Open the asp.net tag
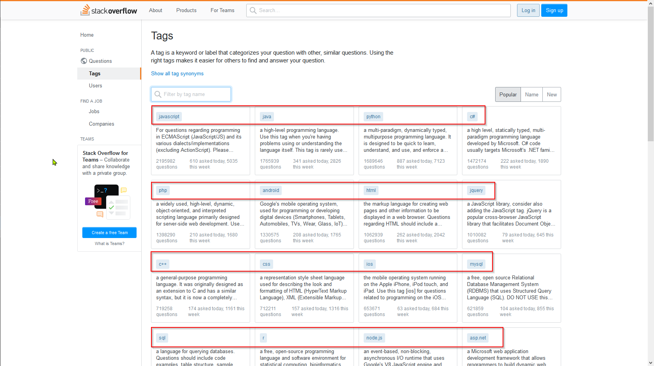This screenshot has width=654, height=366. [x=478, y=338]
